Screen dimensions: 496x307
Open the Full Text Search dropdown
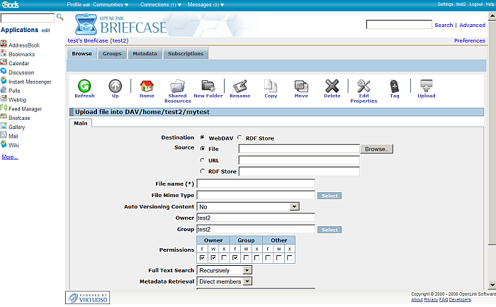click(x=225, y=270)
